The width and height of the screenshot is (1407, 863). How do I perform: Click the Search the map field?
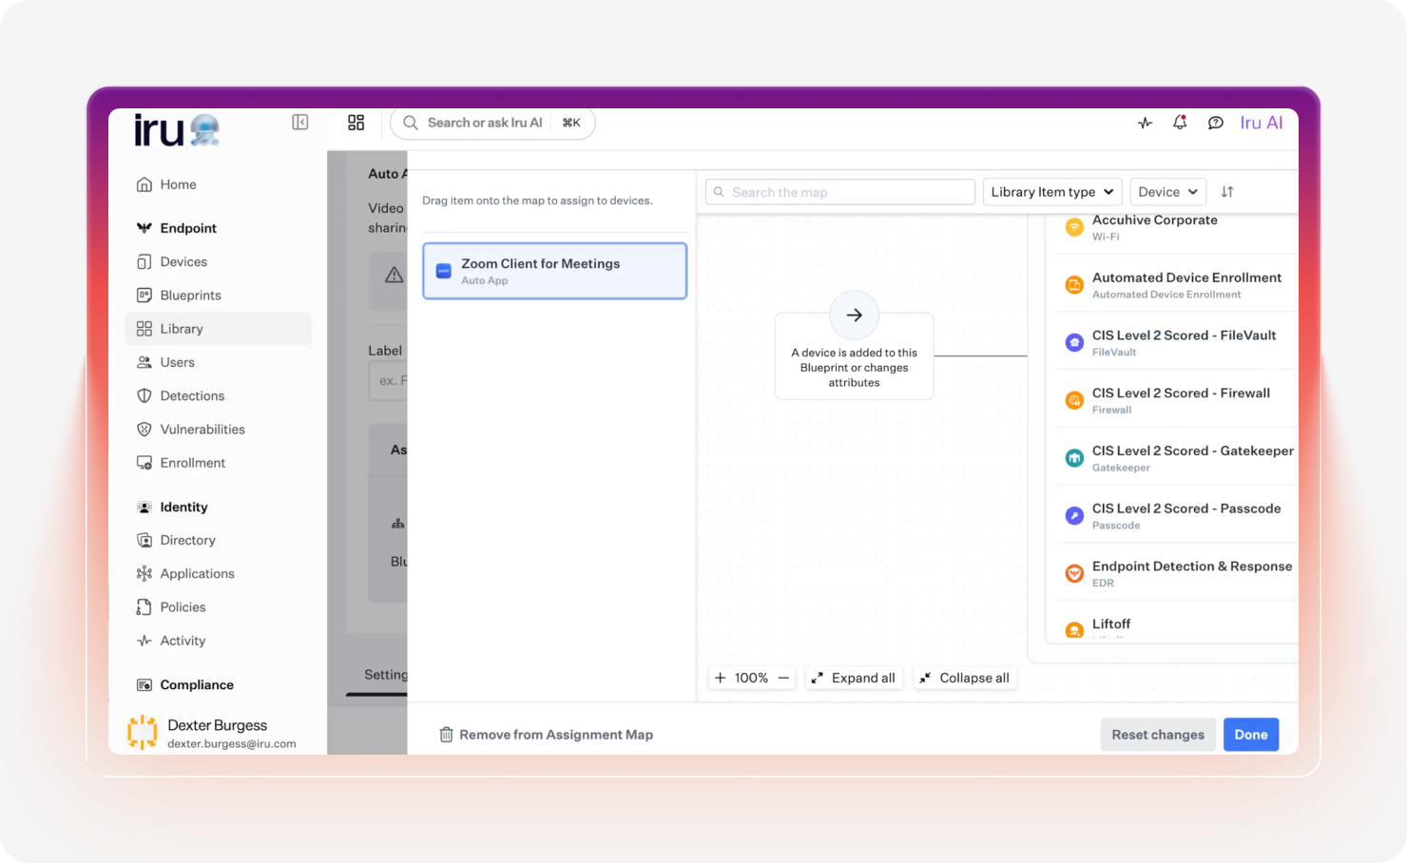(840, 192)
